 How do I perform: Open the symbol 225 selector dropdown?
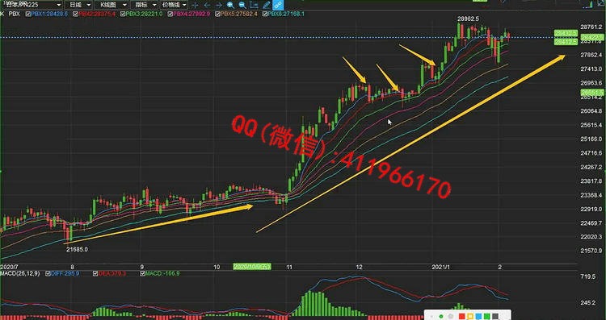[x=31, y=5]
